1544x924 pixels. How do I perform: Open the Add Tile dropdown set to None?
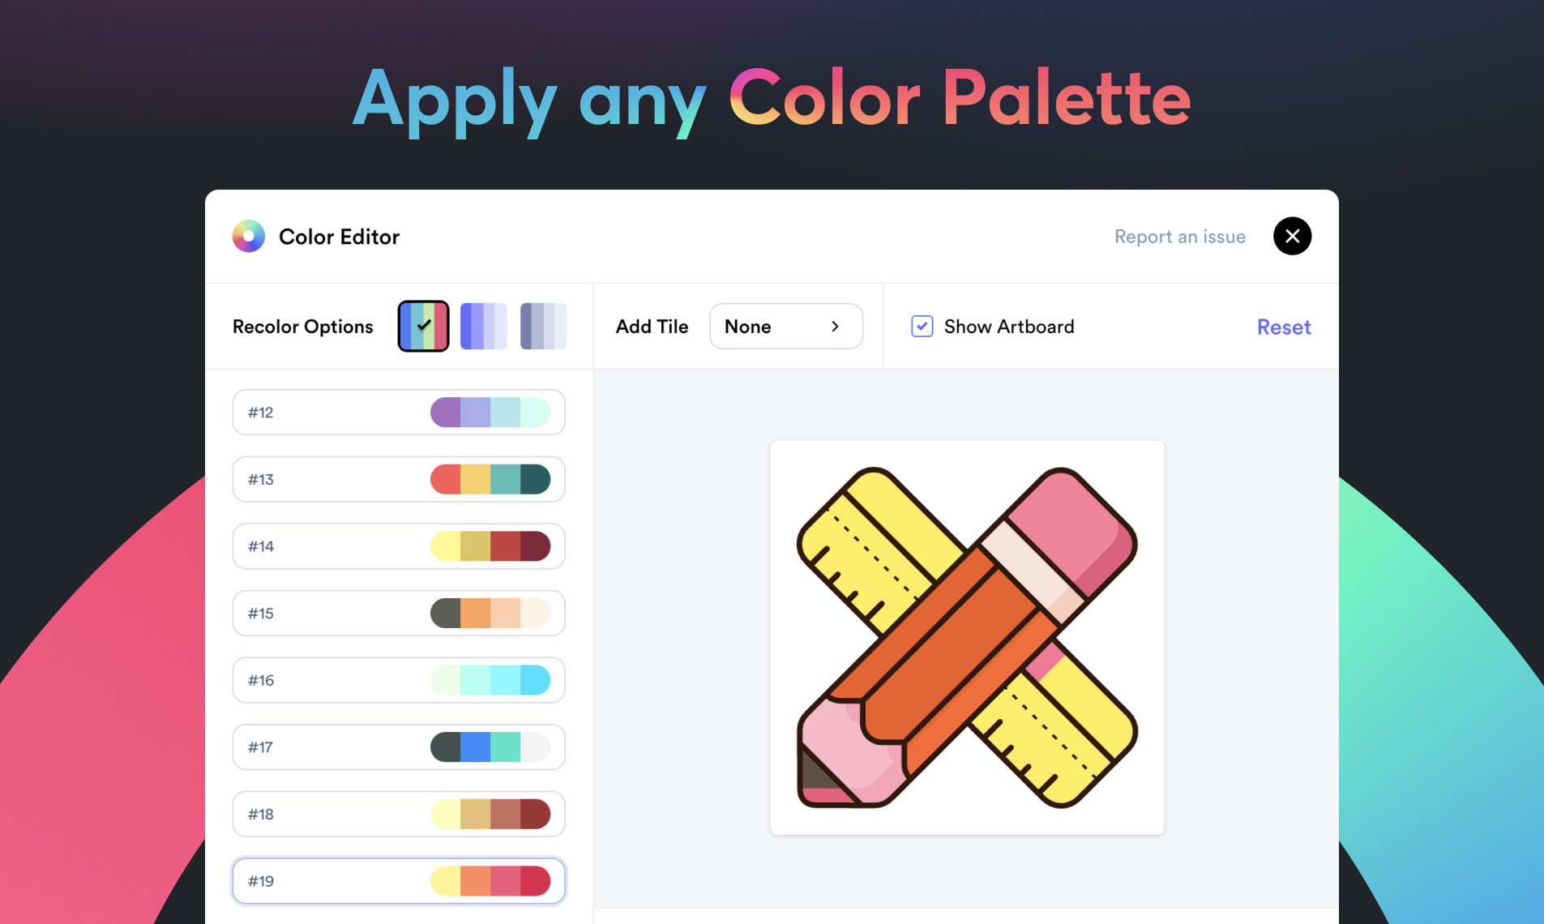785,326
